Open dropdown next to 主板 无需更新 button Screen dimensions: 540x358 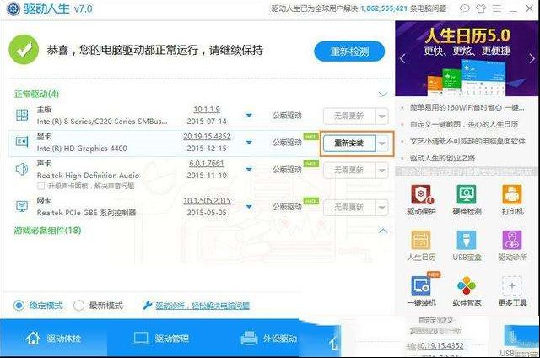pyautogui.click(x=381, y=117)
